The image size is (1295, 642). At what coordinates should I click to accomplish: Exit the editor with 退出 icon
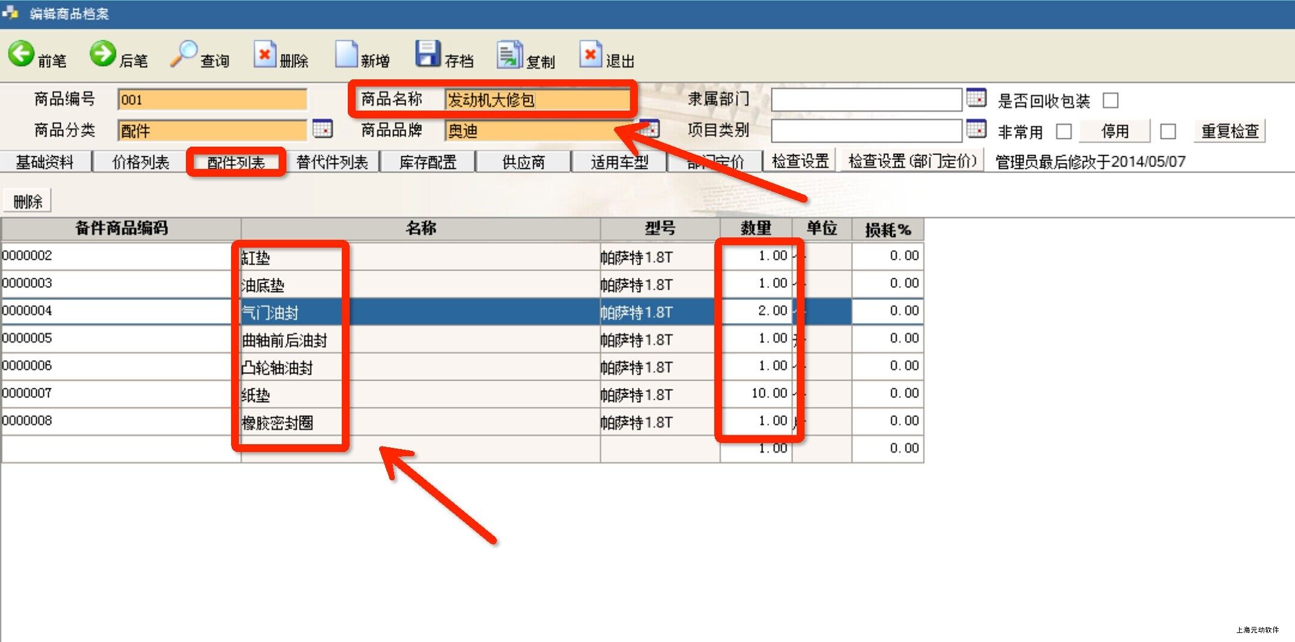(590, 55)
